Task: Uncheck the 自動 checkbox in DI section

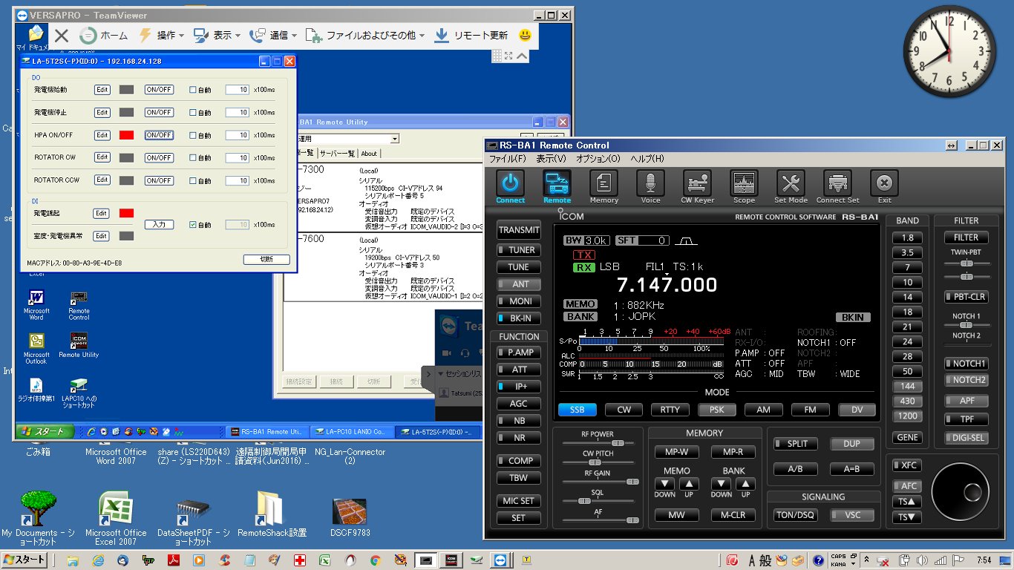Action: pos(193,224)
